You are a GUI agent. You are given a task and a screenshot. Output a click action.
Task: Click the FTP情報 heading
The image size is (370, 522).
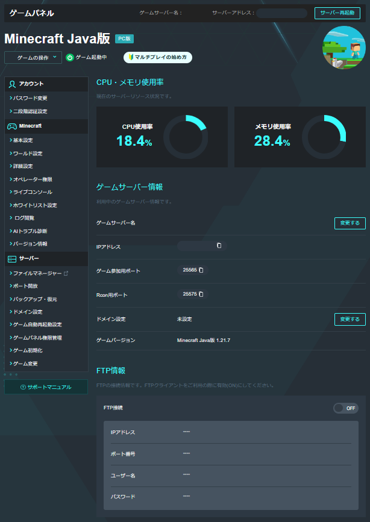pos(111,370)
